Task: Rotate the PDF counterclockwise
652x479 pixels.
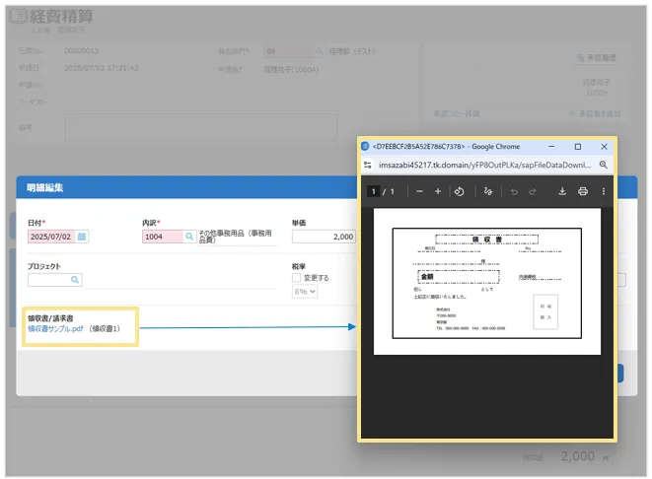Action: tap(459, 191)
